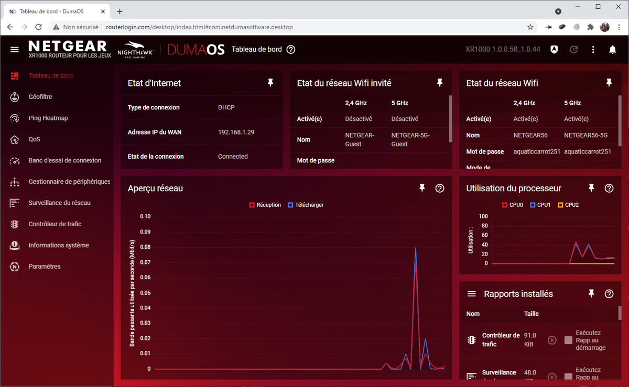Open Chrome extensions puzzle icon
Screen dimensions: 629x387
(591, 27)
